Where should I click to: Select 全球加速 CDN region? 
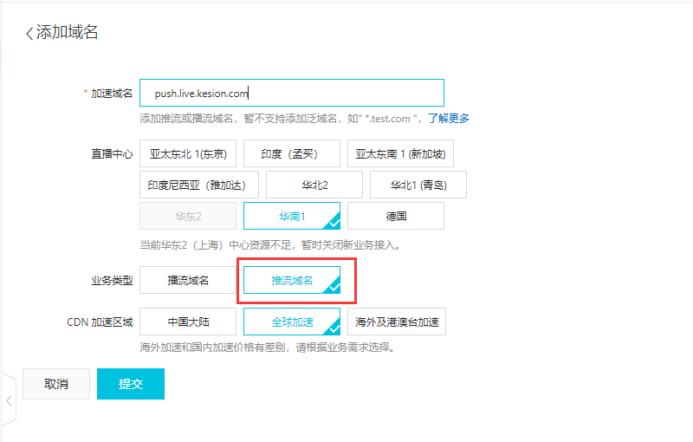pyautogui.click(x=291, y=322)
